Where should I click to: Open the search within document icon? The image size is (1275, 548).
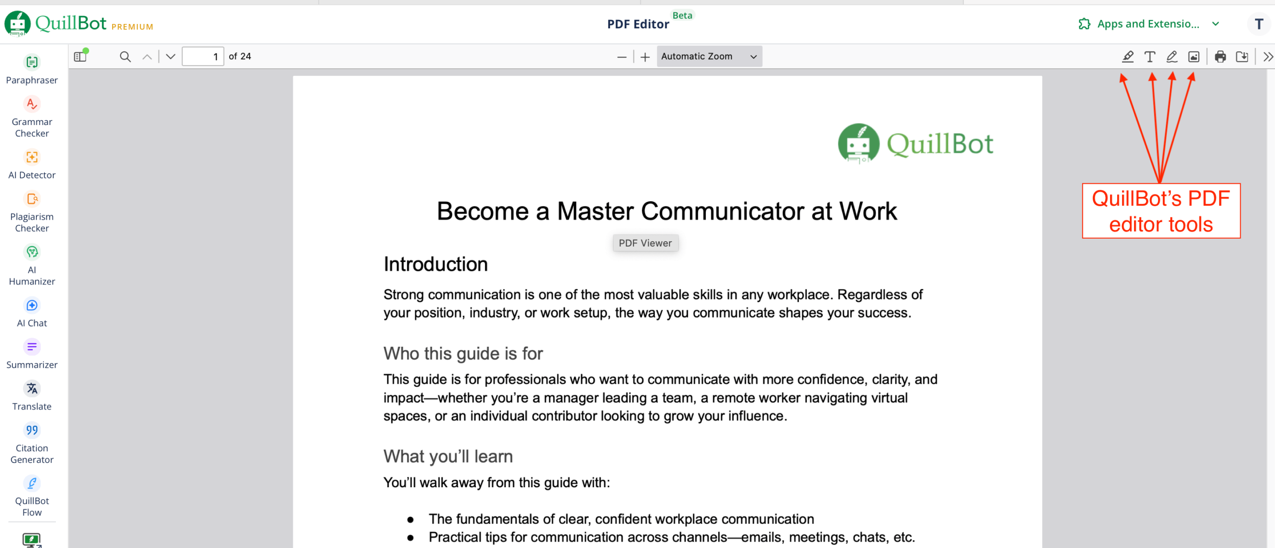(125, 56)
